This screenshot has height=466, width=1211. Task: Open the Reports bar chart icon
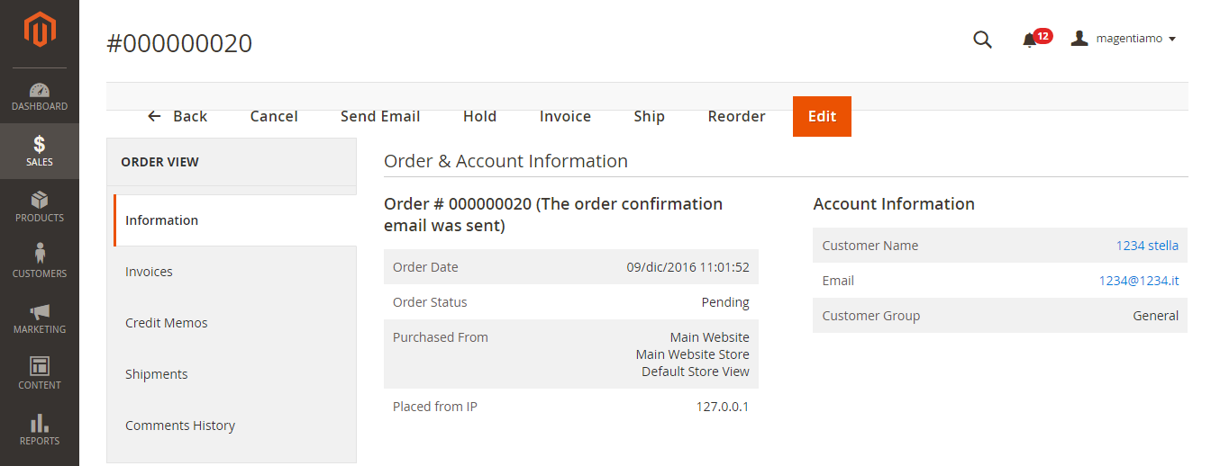coord(40,430)
